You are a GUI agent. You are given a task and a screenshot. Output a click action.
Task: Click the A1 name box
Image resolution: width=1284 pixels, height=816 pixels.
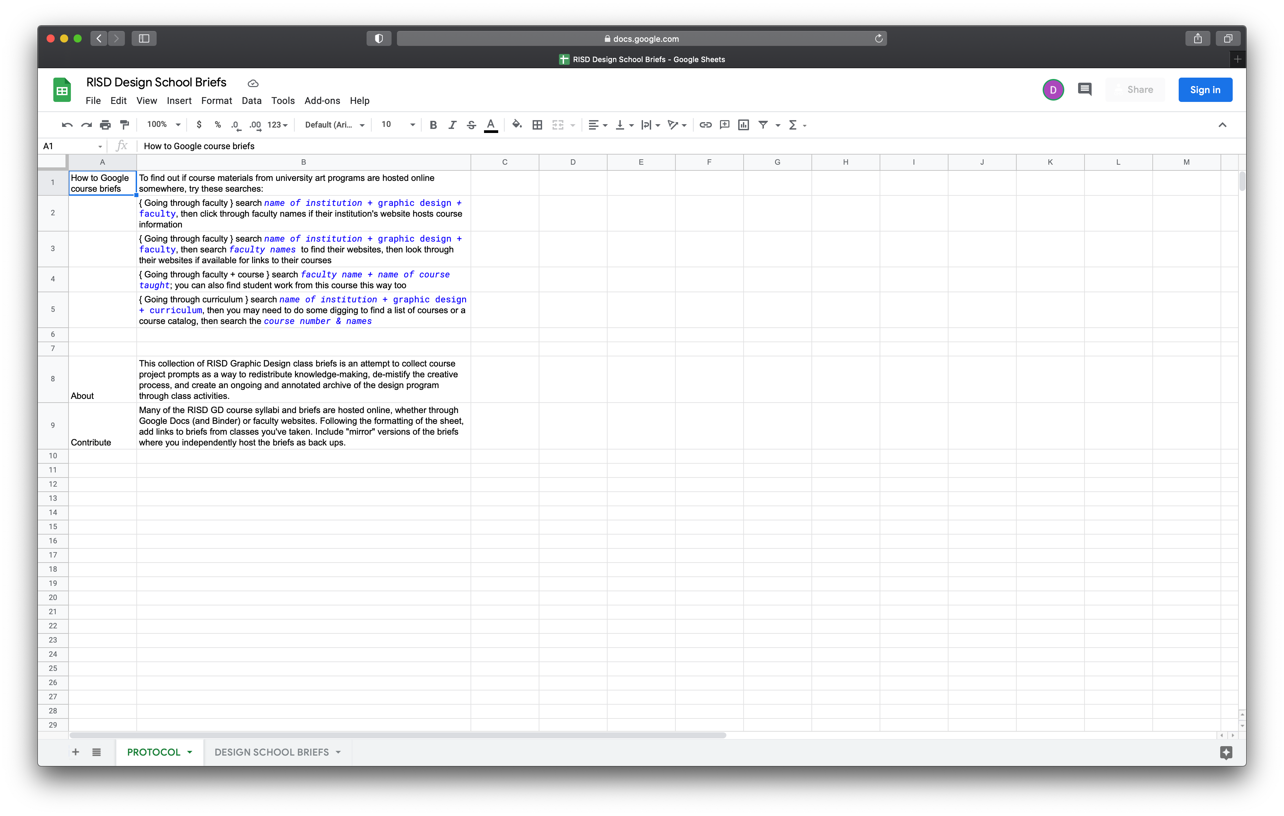pos(73,146)
